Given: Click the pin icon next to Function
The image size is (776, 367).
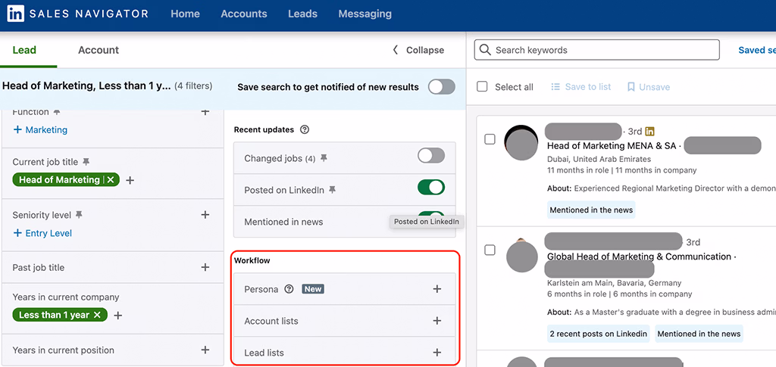Looking at the screenshot, I should 57,113.
